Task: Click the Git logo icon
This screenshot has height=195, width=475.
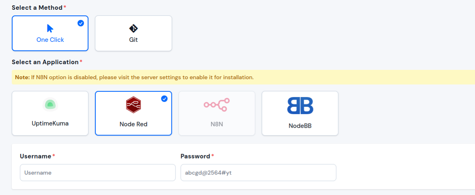Action: [134, 28]
